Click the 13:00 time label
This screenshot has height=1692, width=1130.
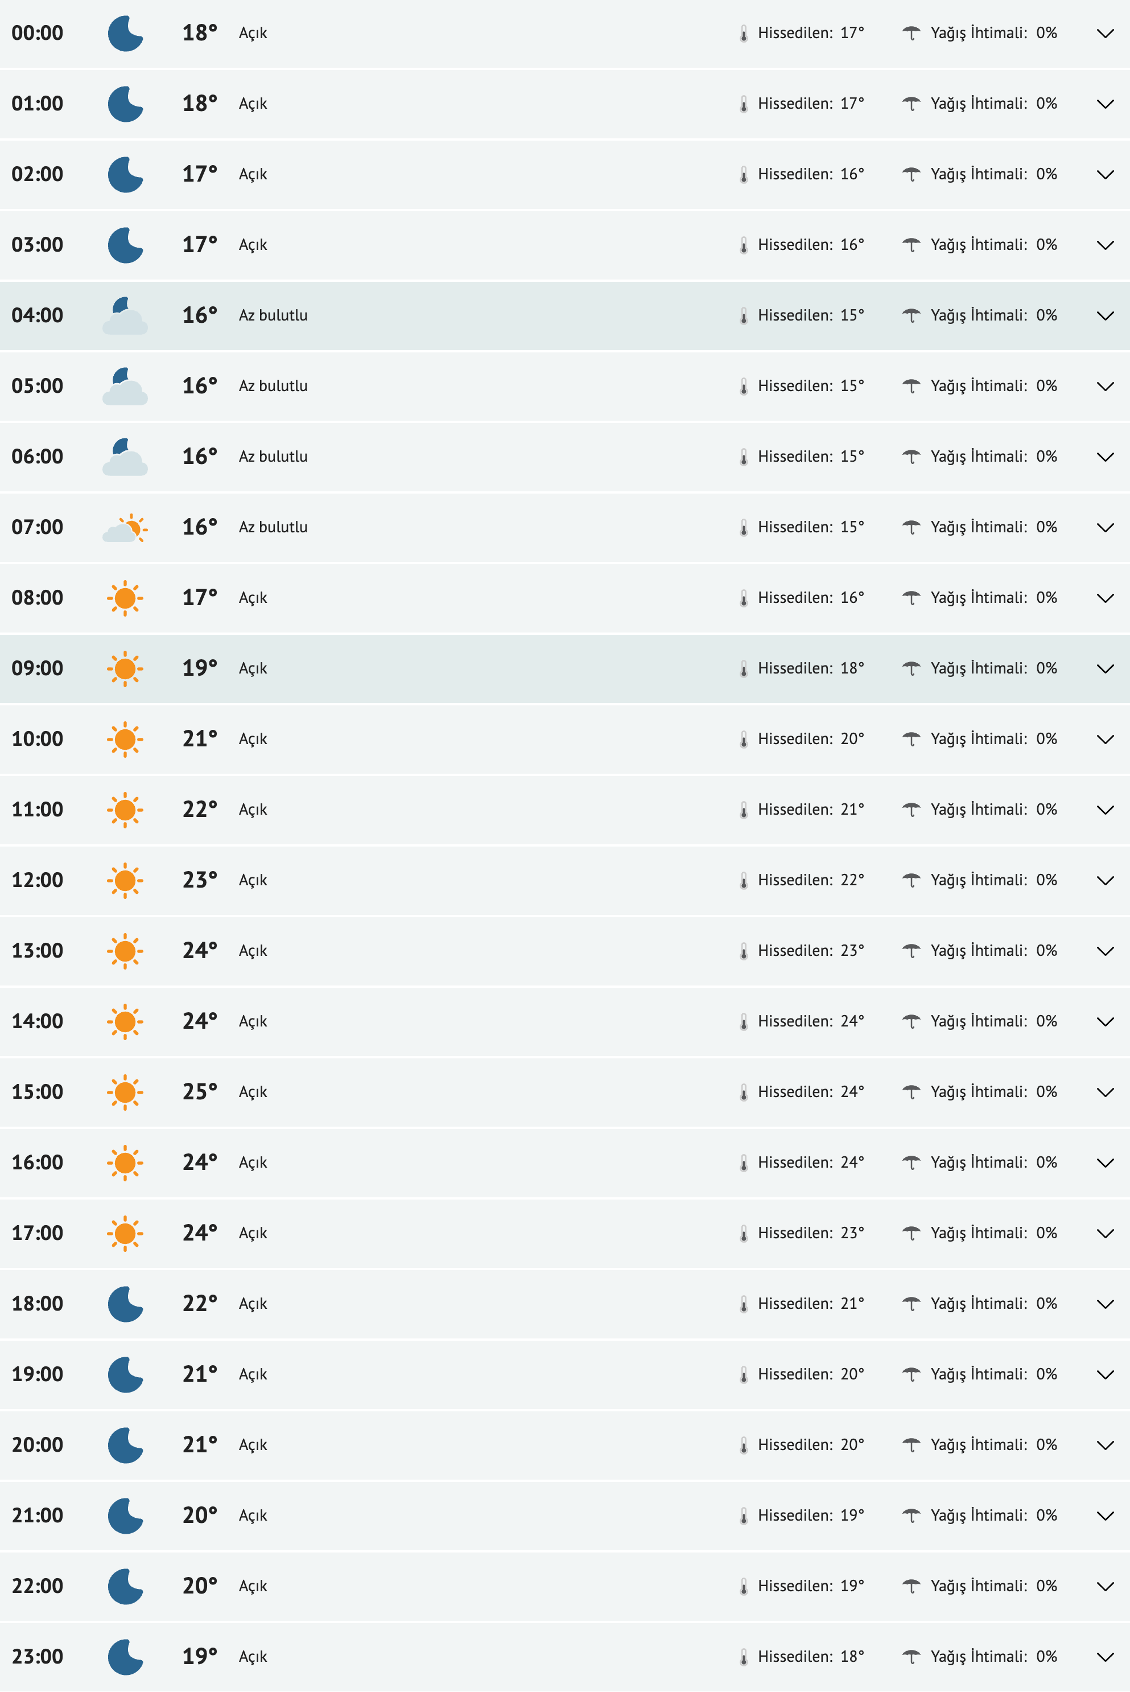tap(38, 951)
